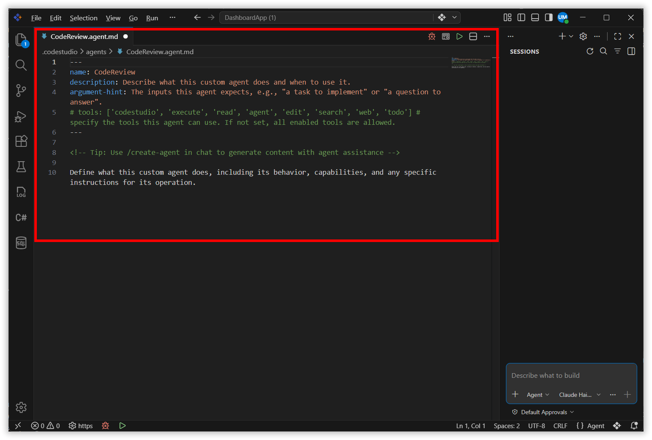Start a new chat with plus icon
652x440 pixels.
click(562, 36)
